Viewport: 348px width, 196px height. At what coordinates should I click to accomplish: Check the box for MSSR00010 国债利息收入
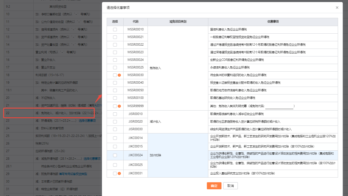click(x=115, y=30)
